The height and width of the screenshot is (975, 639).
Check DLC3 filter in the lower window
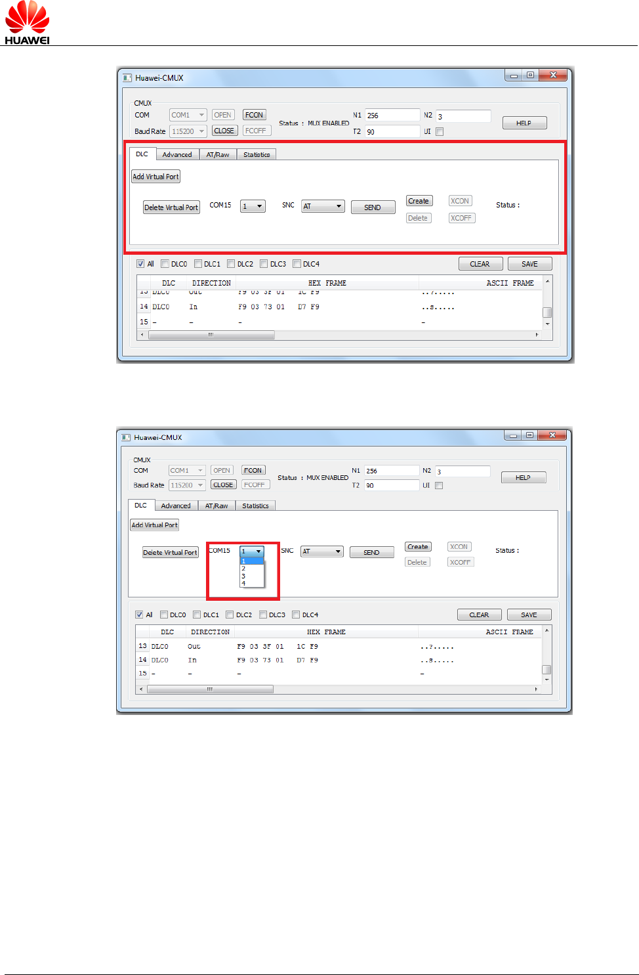coord(262,615)
